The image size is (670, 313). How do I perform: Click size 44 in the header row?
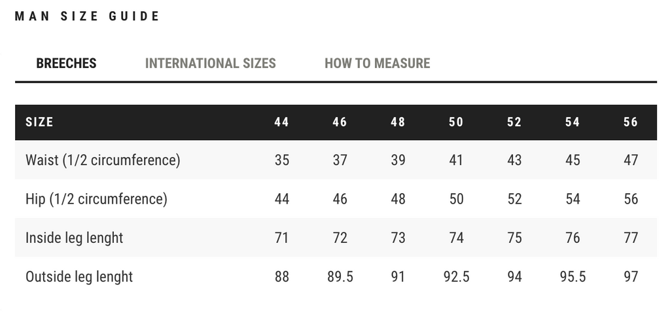(x=281, y=122)
